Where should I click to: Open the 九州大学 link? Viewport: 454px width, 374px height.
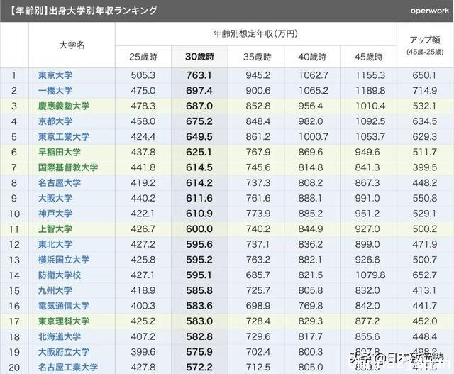[x=55, y=290]
